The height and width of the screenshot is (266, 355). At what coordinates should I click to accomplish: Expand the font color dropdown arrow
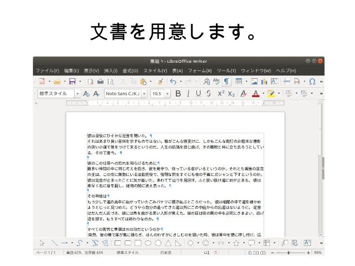pos(263,93)
